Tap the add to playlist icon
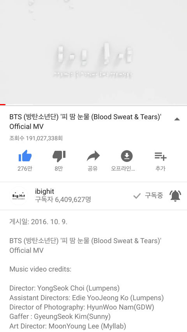 (161, 156)
